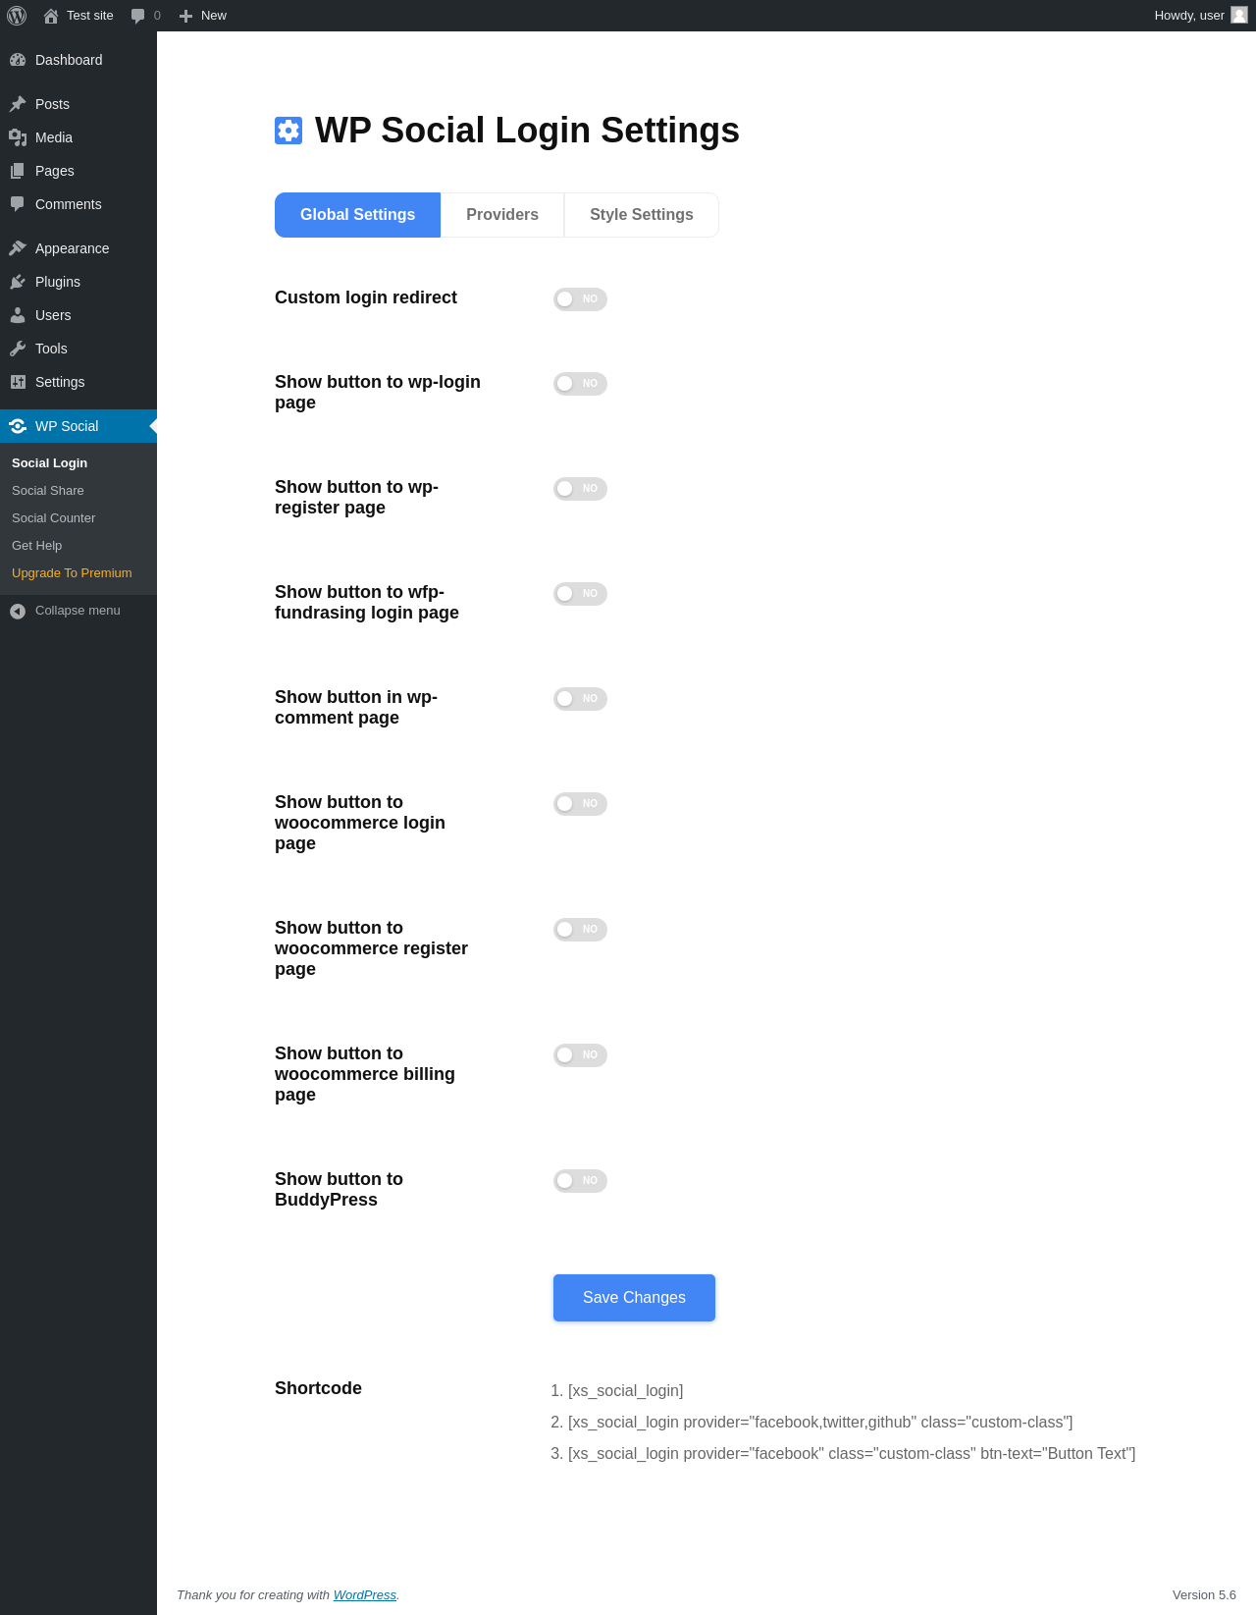Click the Appearance paintbrush icon
Viewport: 1256px width, 1615px height.
[x=18, y=248]
